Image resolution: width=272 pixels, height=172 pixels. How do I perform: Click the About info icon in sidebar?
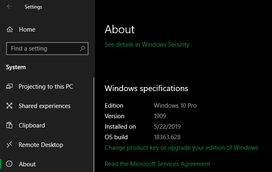(x=10, y=164)
